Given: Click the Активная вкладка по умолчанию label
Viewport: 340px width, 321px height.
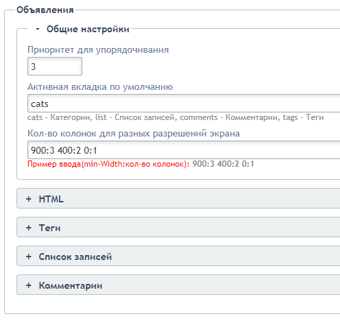Looking at the screenshot, I should (100, 87).
